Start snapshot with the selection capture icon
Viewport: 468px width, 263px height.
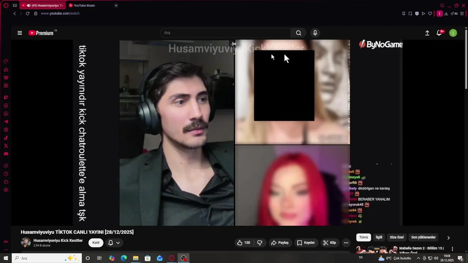tap(410, 14)
